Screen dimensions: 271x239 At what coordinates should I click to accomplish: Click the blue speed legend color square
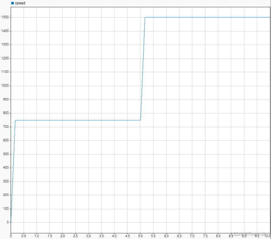tap(13, 3)
